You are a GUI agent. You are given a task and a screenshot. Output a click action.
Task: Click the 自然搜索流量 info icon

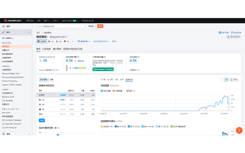(78, 57)
